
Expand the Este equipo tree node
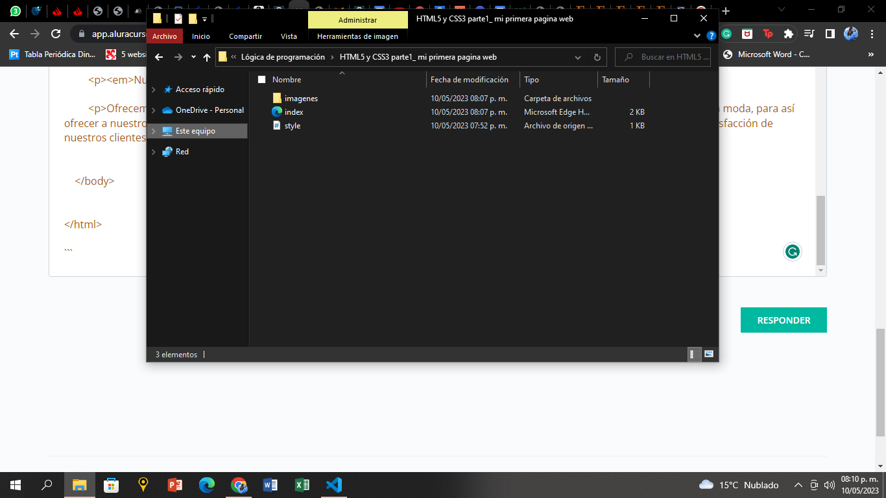tap(154, 131)
